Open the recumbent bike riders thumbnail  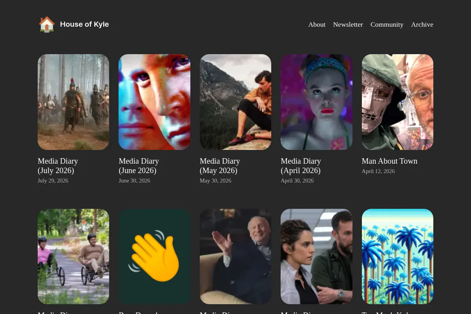coord(73,256)
